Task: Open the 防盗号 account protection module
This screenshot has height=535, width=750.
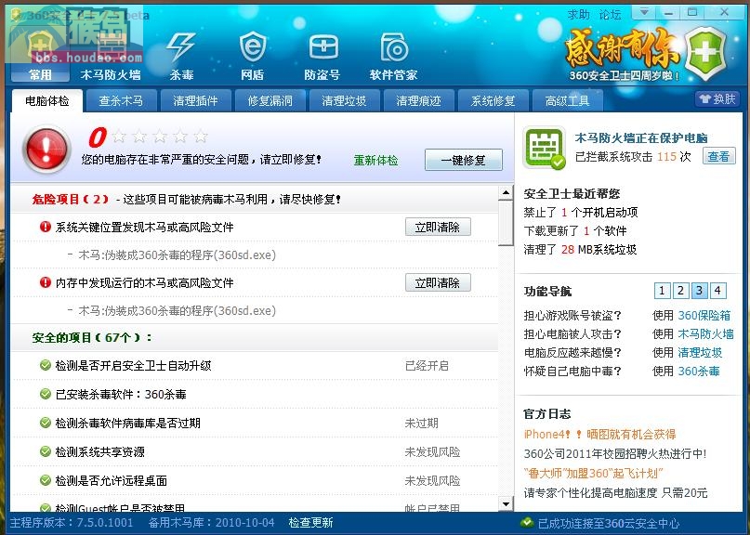Action: pos(322,57)
